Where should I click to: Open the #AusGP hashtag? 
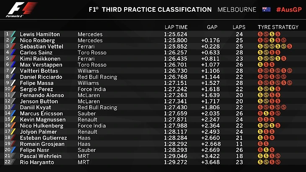(x=289, y=10)
